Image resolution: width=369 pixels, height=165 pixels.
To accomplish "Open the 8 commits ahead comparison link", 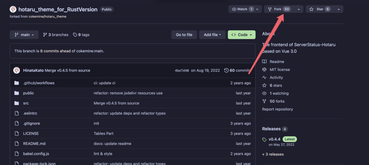I will (55, 51).
